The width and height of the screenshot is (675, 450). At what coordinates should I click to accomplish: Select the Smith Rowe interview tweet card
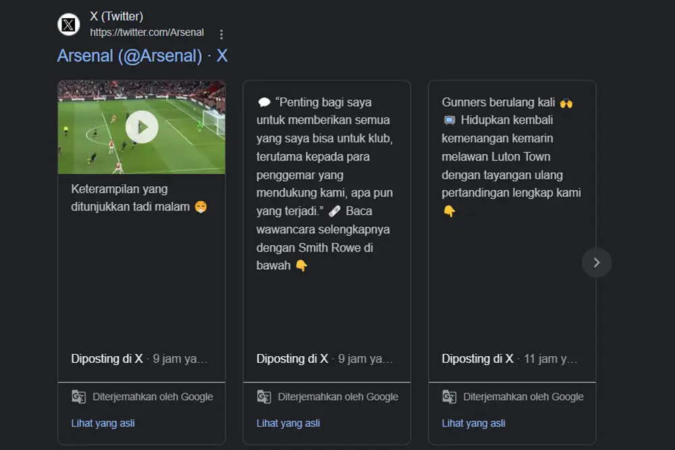pos(326,202)
